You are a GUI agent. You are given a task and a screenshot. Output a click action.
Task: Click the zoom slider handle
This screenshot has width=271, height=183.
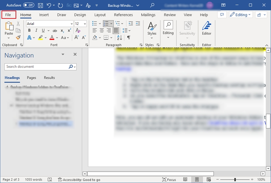pyautogui.click(x=235, y=179)
